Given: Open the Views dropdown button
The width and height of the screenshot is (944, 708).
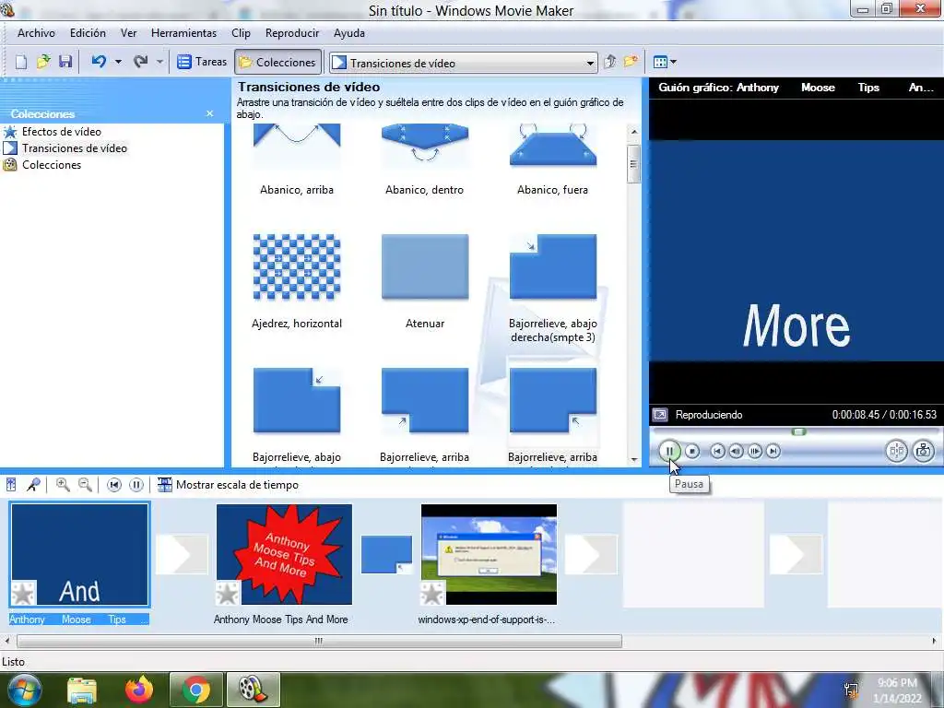Looking at the screenshot, I should 665,62.
